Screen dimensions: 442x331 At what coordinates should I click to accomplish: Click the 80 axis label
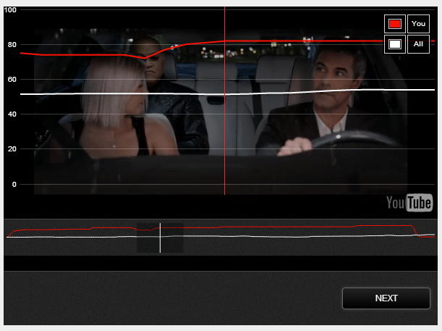pyautogui.click(x=12, y=45)
